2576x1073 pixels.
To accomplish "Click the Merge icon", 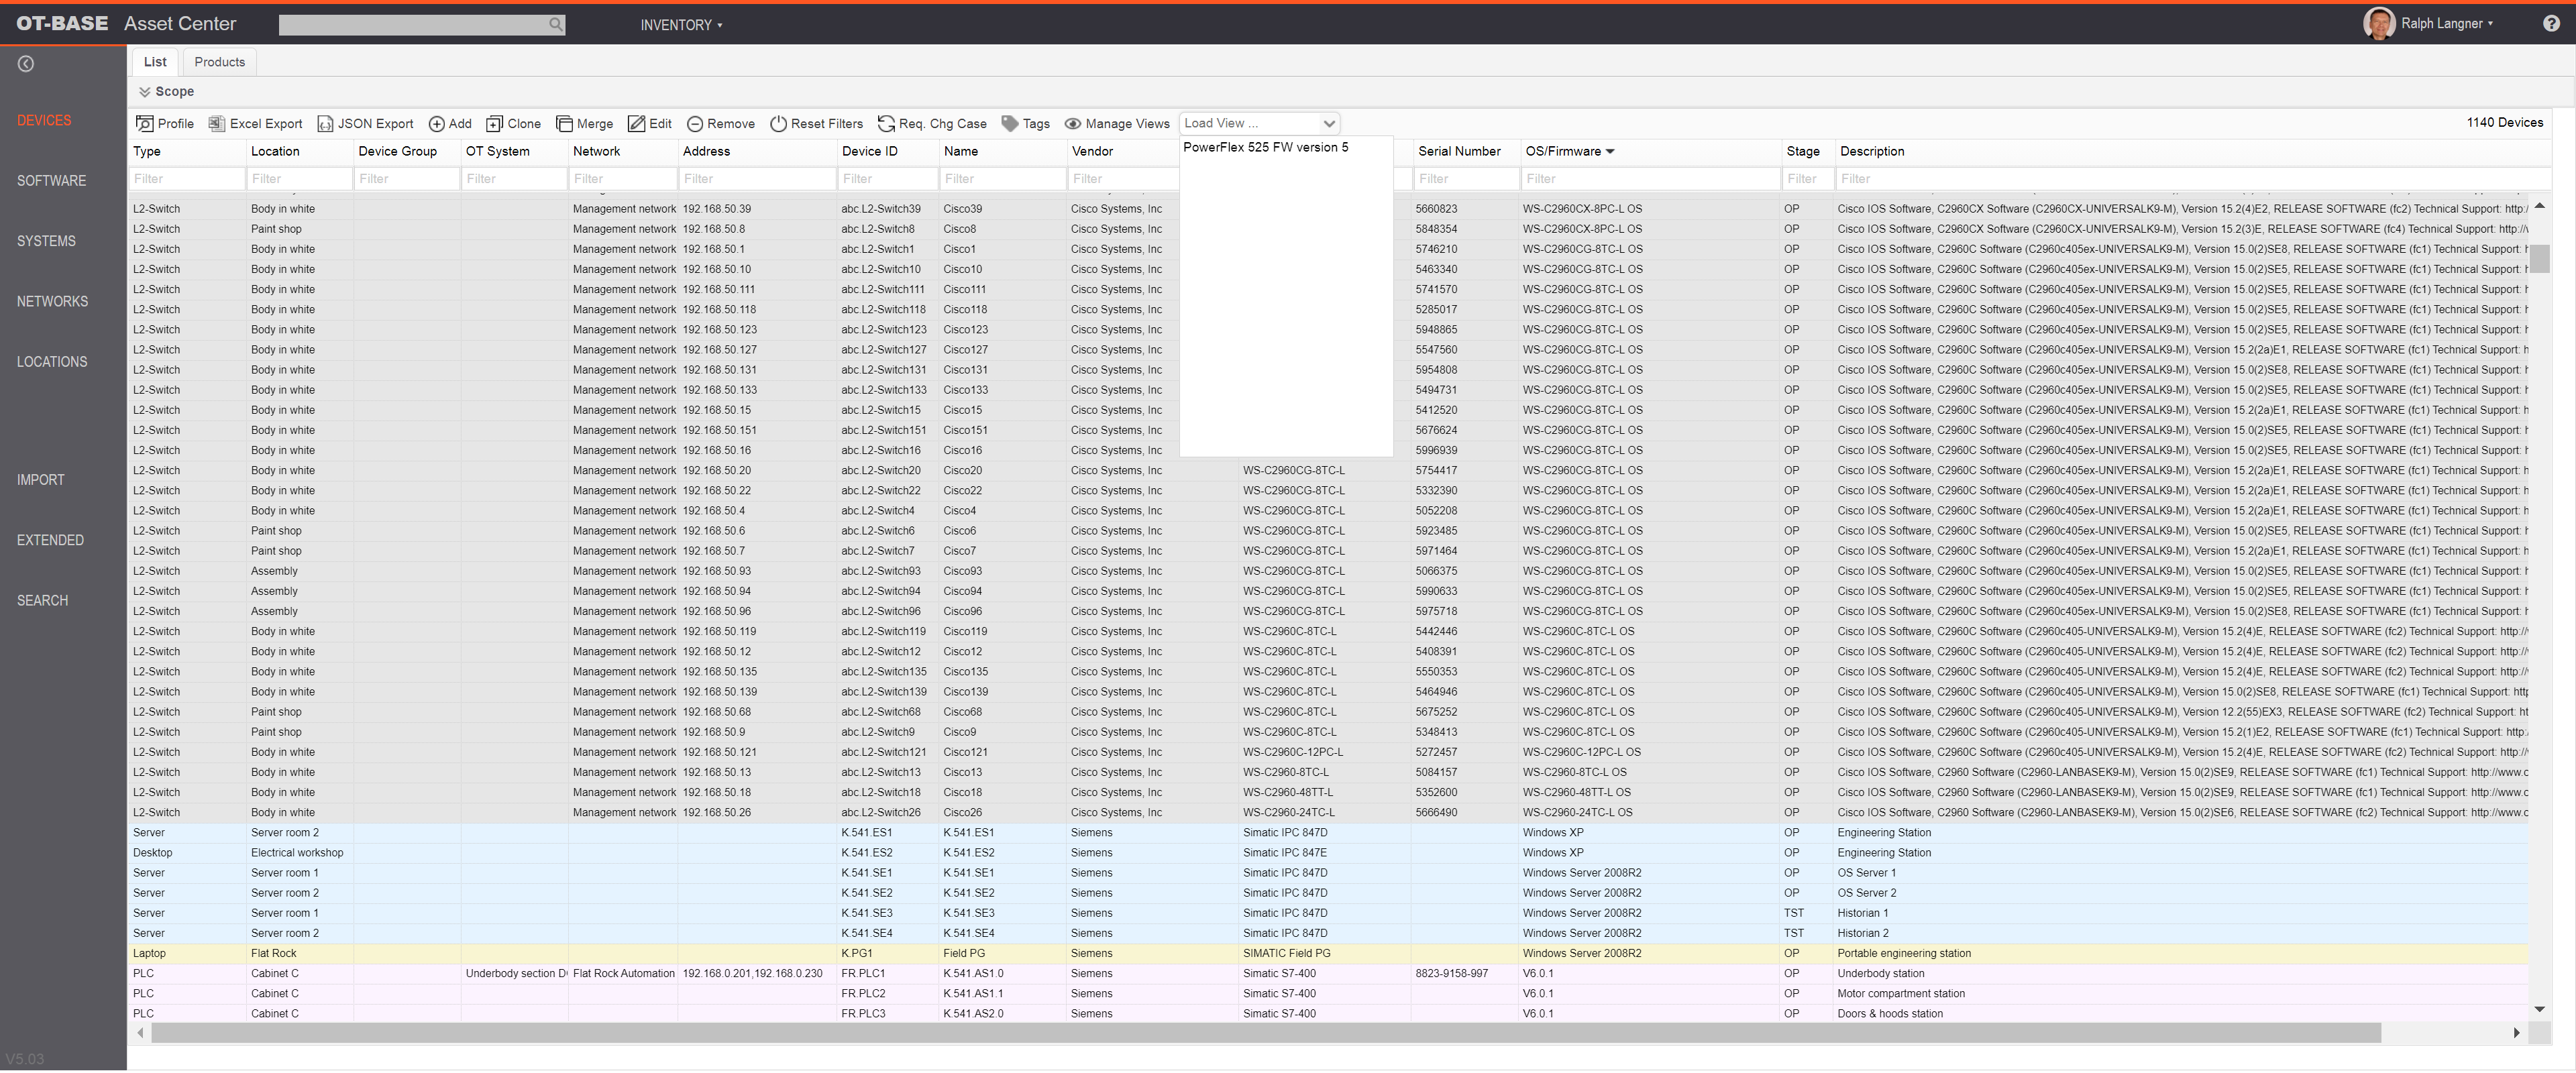I will 564,124.
